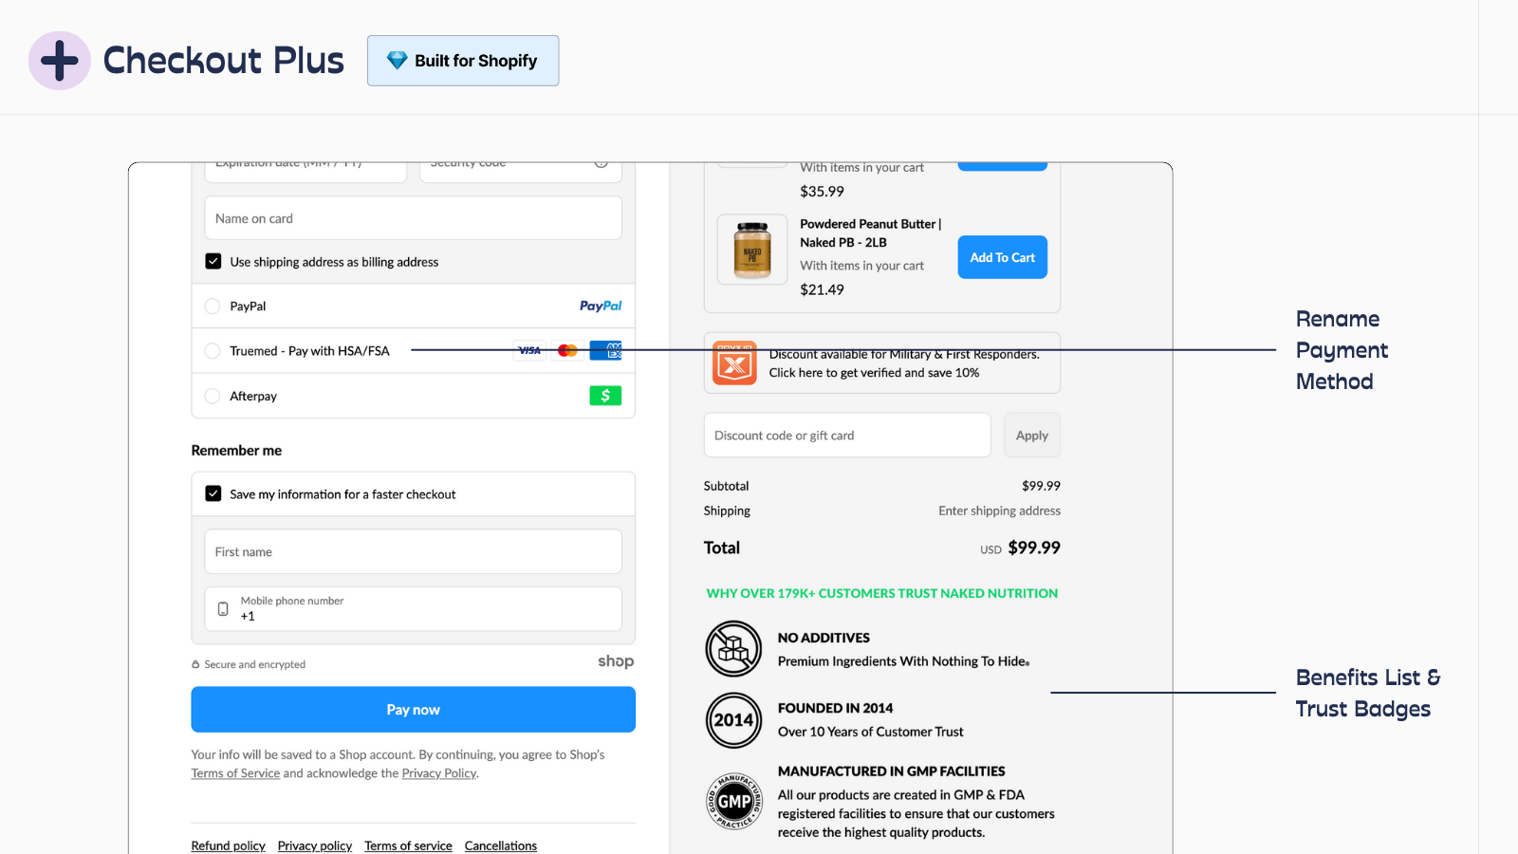Click the Mobile phone number field
This screenshot has width=1518, height=854.
point(413,609)
